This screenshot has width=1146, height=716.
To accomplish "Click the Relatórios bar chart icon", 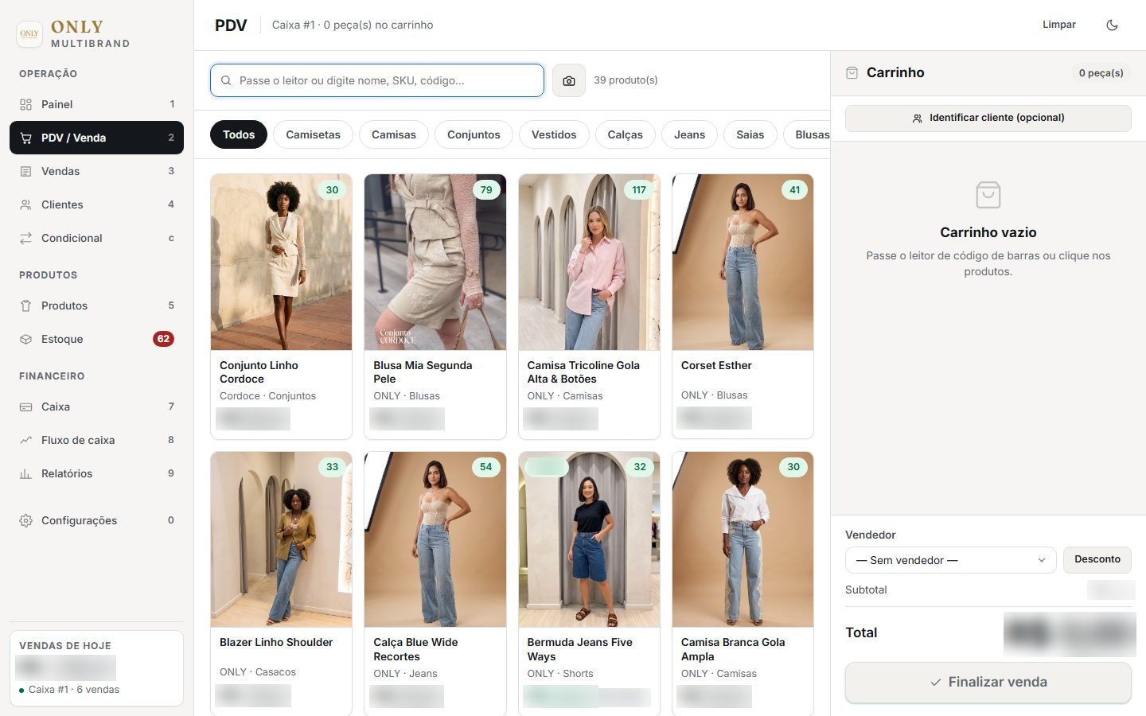I will pyautogui.click(x=25, y=473).
